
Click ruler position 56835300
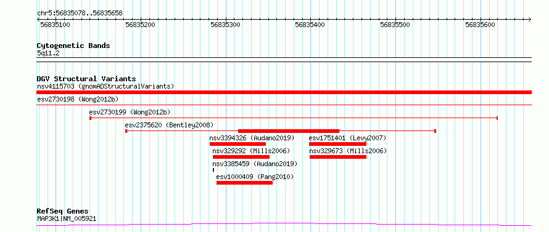pos(226,25)
